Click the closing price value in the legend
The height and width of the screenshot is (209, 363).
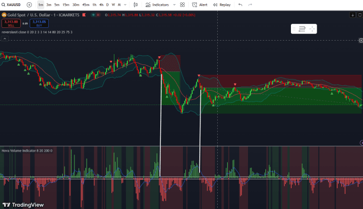(x=165, y=15)
